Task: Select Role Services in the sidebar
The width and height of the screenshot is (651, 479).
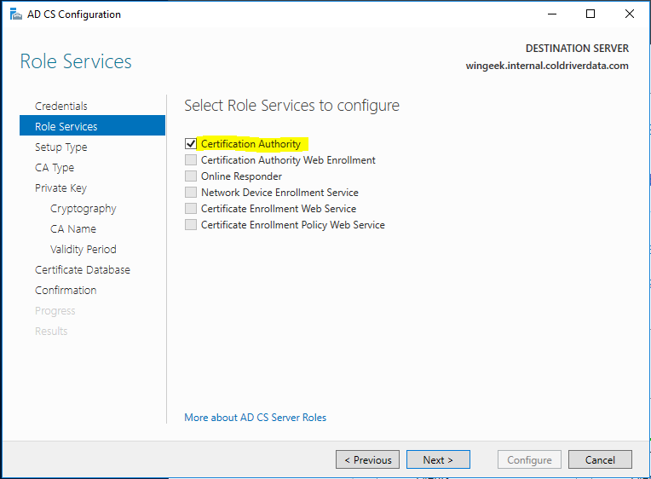Action: point(66,126)
